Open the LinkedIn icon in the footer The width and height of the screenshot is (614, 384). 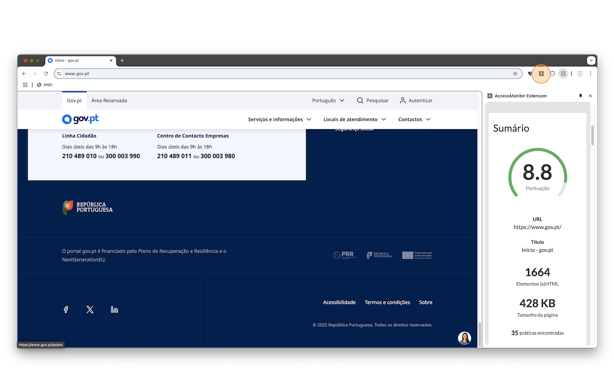coord(114,310)
